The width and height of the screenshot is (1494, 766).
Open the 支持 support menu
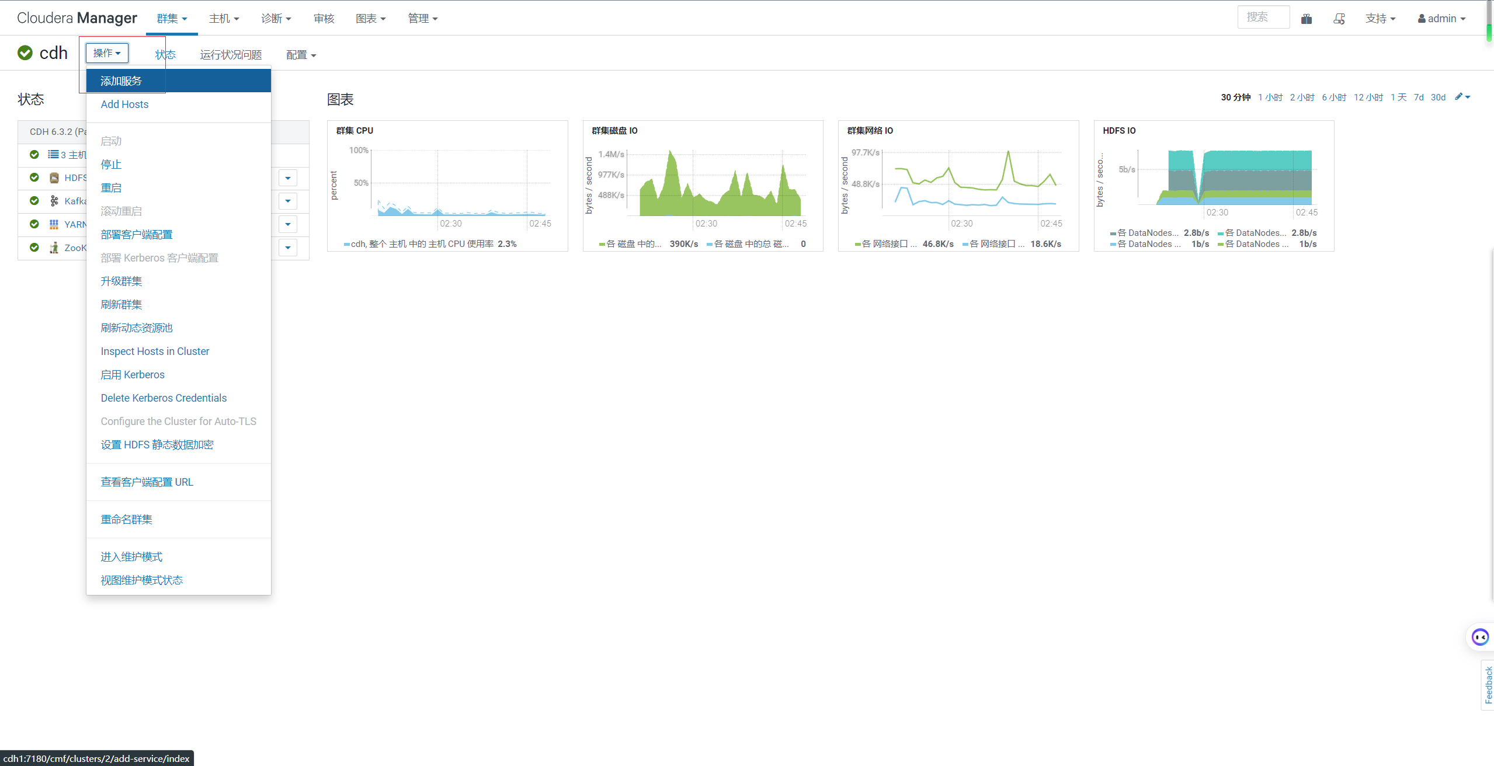tap(1381, 19)
